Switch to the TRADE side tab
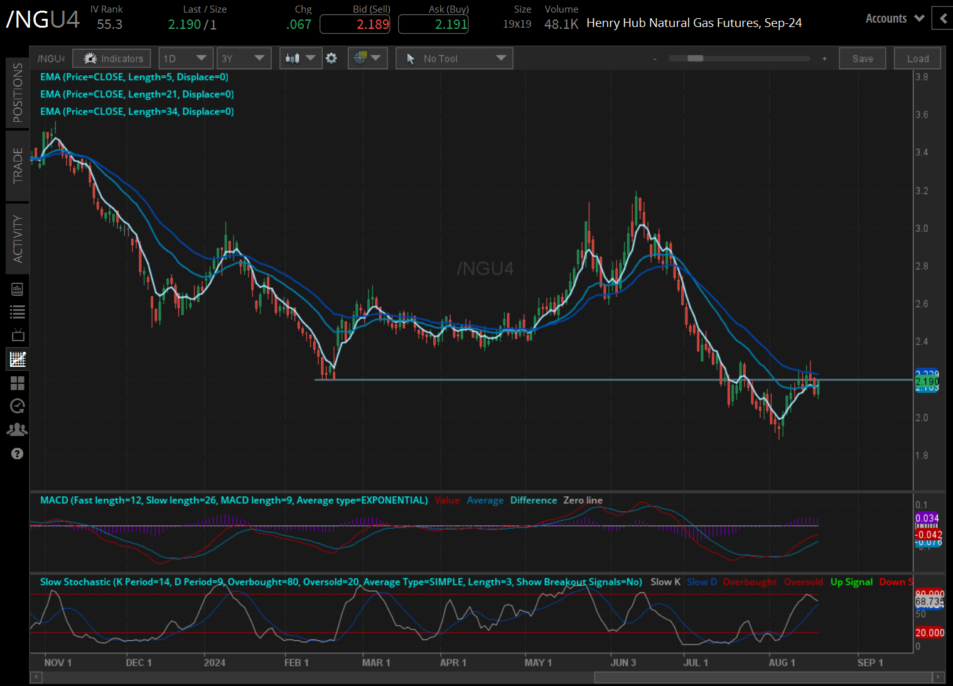The image size is (953, 686). tap(18, 166)
